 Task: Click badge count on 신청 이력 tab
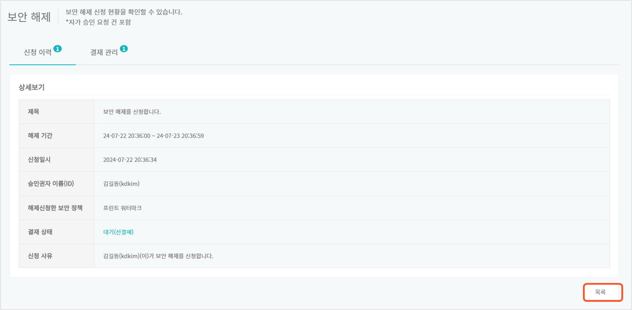(58, 49)
